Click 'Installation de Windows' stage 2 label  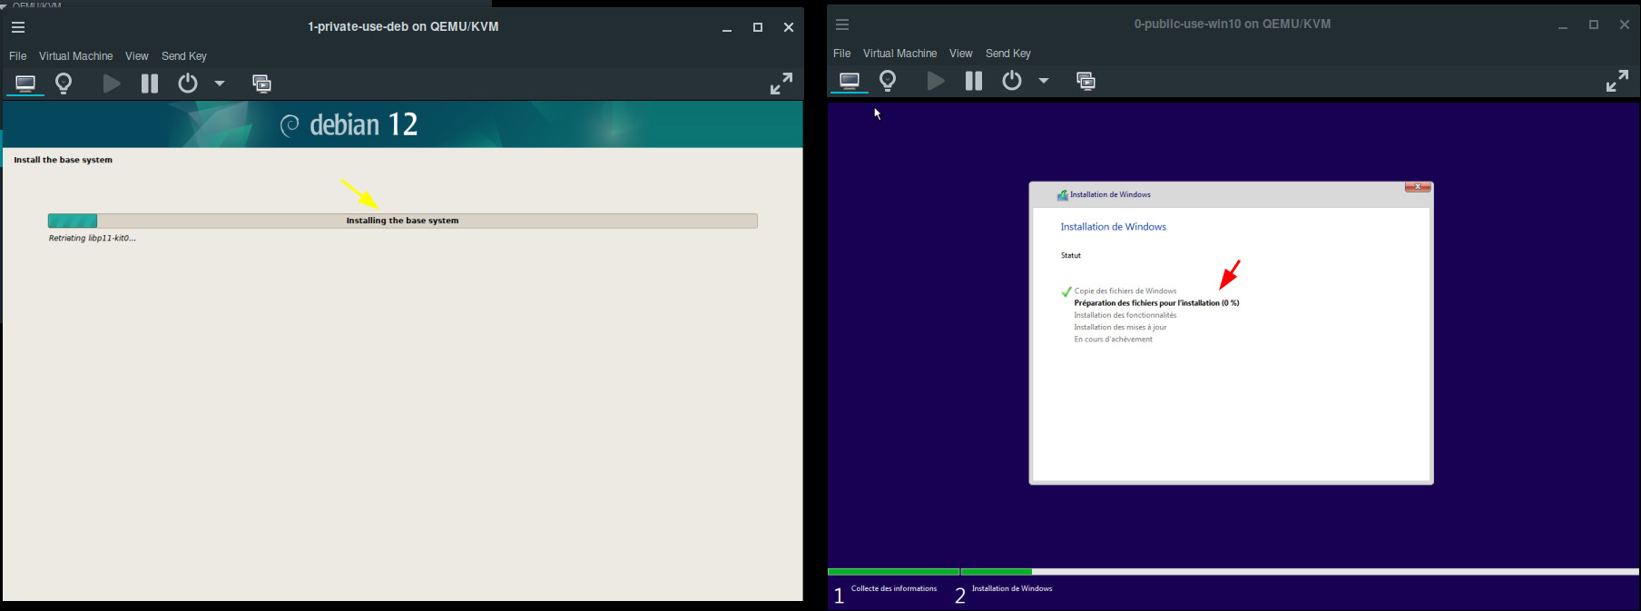pos(1012,588)
